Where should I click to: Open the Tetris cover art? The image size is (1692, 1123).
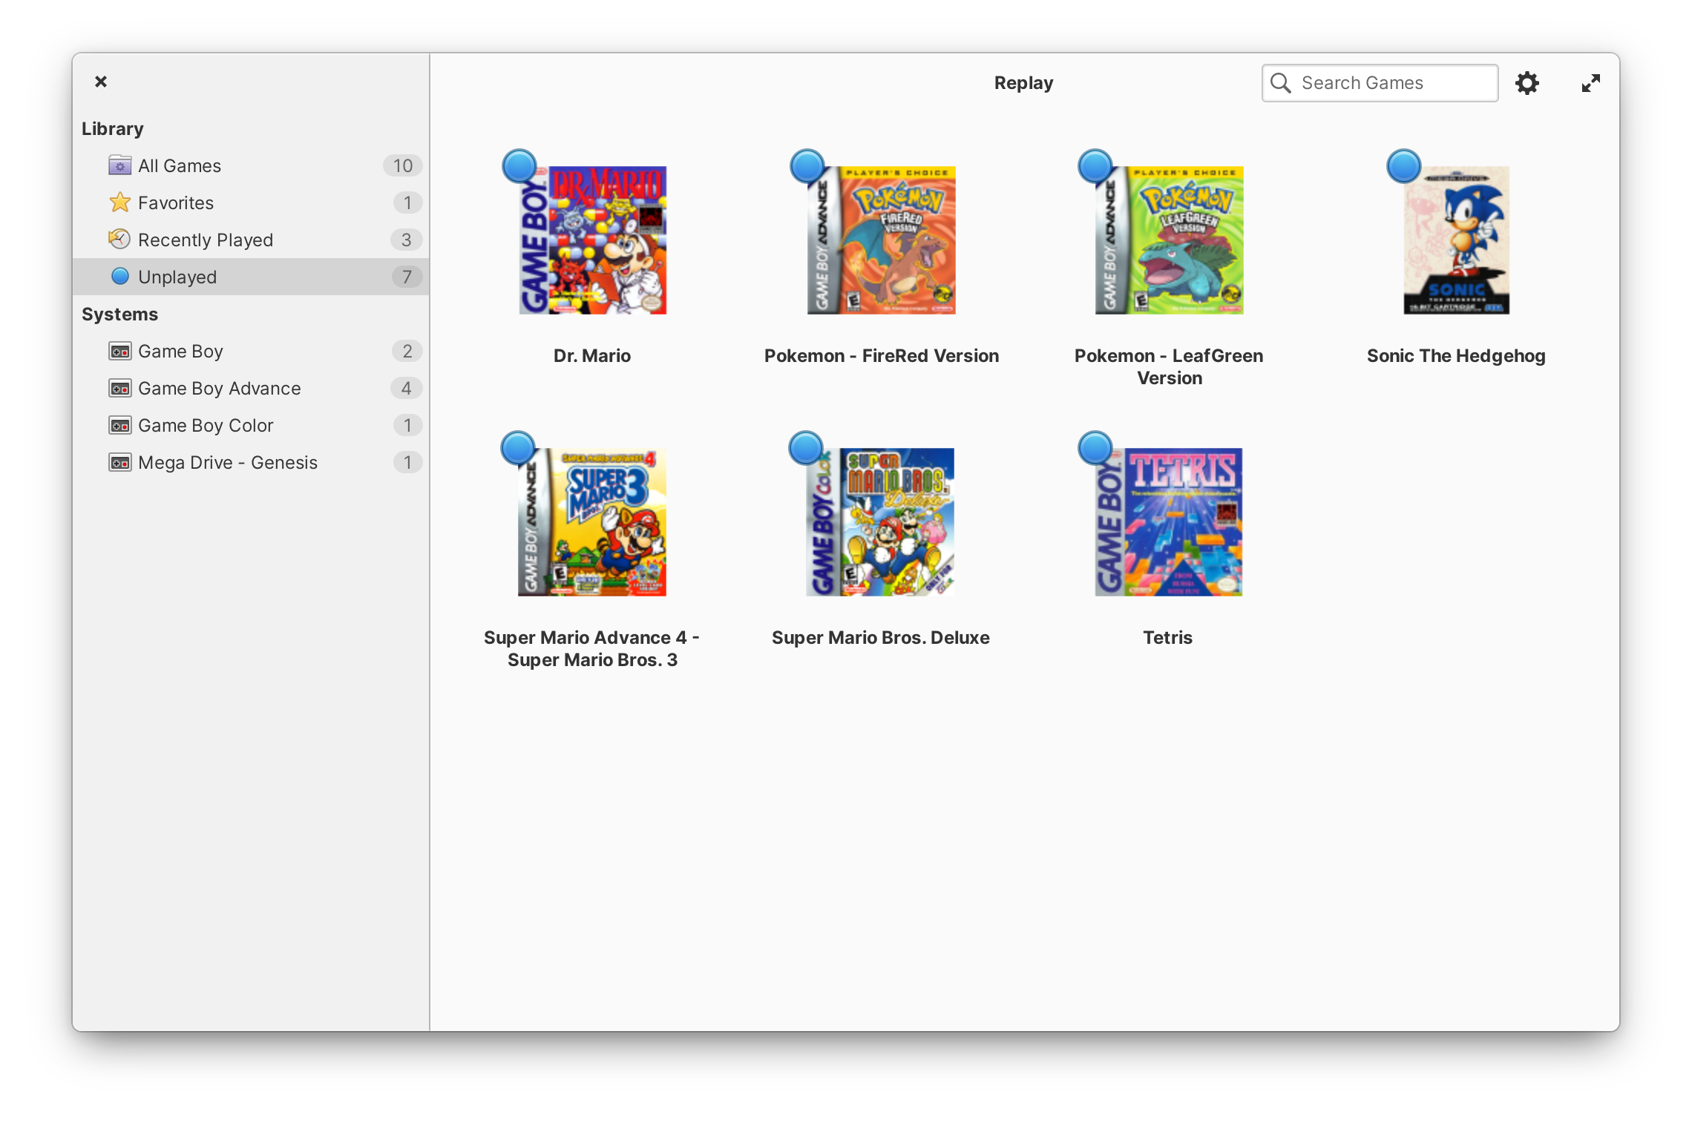(x=1169, y=522)
